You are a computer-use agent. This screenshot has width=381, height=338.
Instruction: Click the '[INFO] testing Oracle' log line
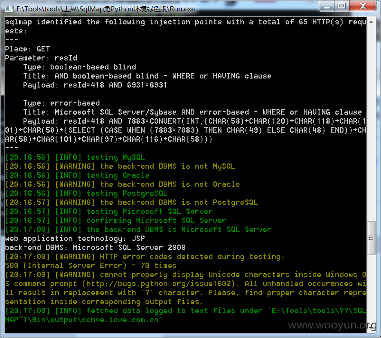point(77,175)
